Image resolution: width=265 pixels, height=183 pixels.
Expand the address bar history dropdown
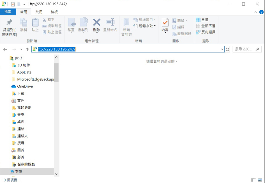coord(222,49)
